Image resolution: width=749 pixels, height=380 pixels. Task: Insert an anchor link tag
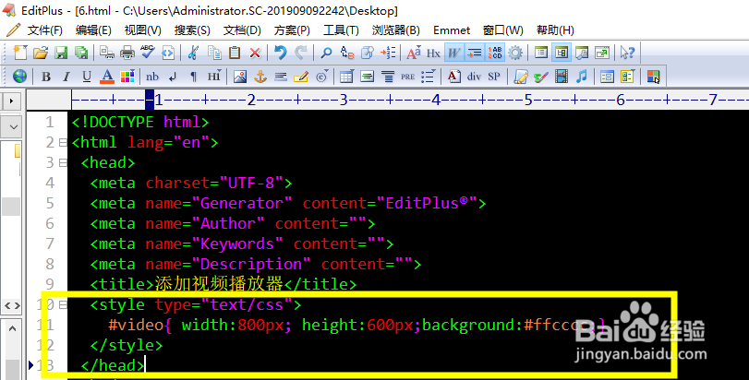click(260, 76)
